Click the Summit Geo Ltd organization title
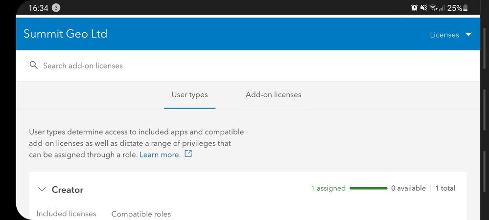 coord(65,34)
